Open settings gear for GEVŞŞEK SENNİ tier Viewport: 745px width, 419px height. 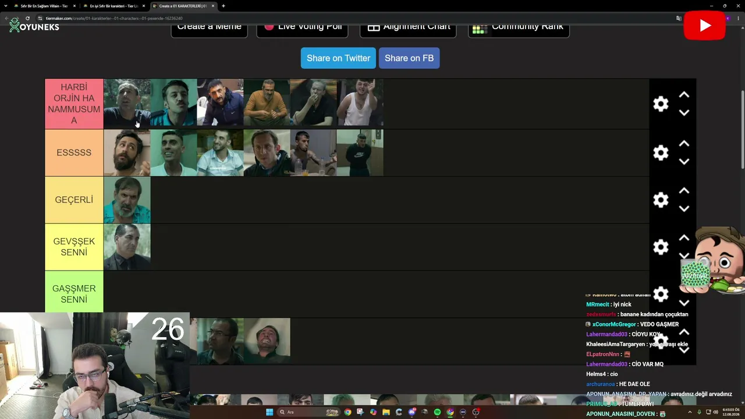coord(661,247)
